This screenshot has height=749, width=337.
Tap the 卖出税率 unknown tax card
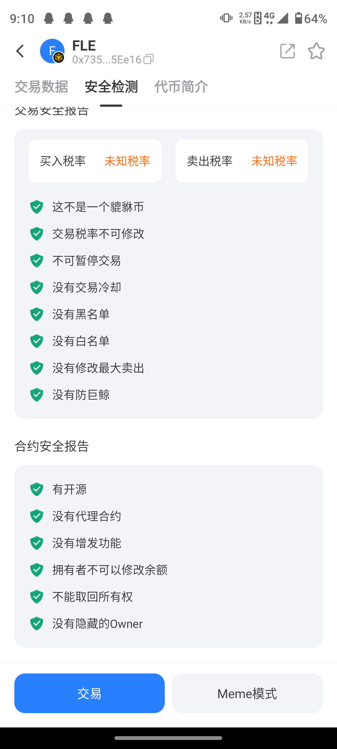pos(242,161)
